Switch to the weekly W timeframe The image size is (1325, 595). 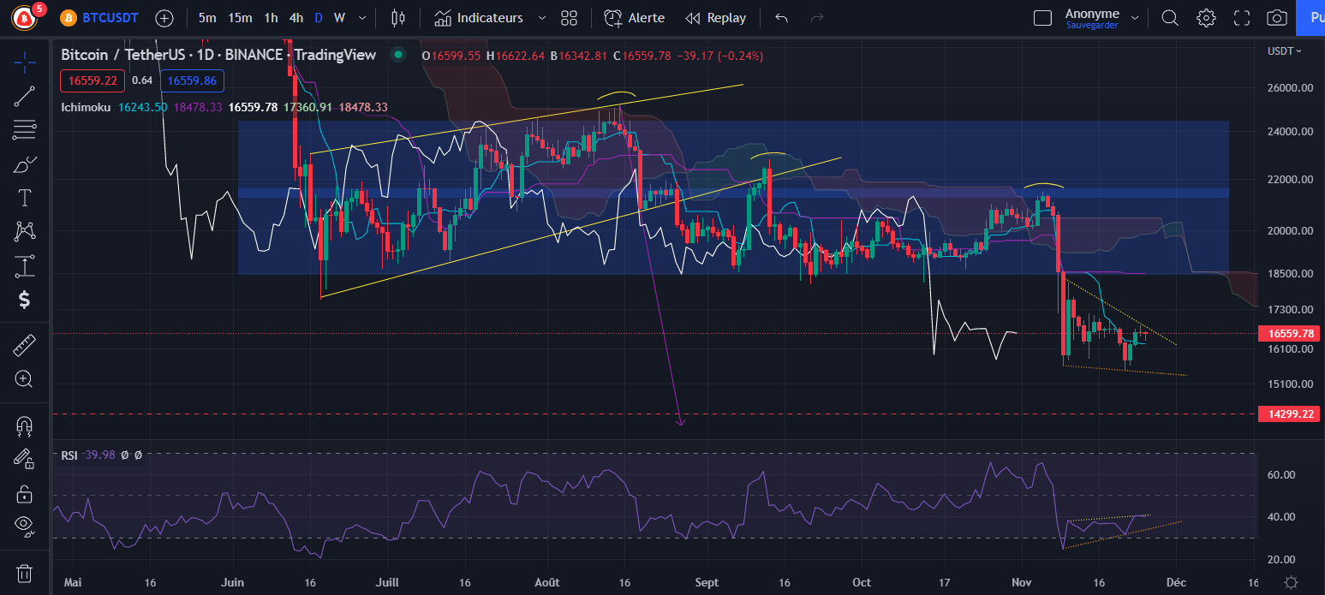[x=339, y=17]
